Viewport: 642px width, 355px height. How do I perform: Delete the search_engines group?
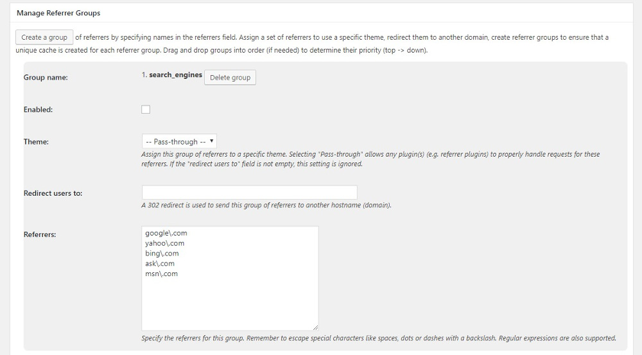coord(230,78)
